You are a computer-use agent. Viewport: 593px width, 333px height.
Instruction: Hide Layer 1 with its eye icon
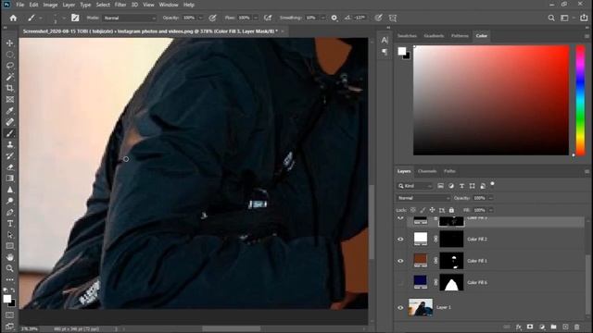(x=400, y=307)
